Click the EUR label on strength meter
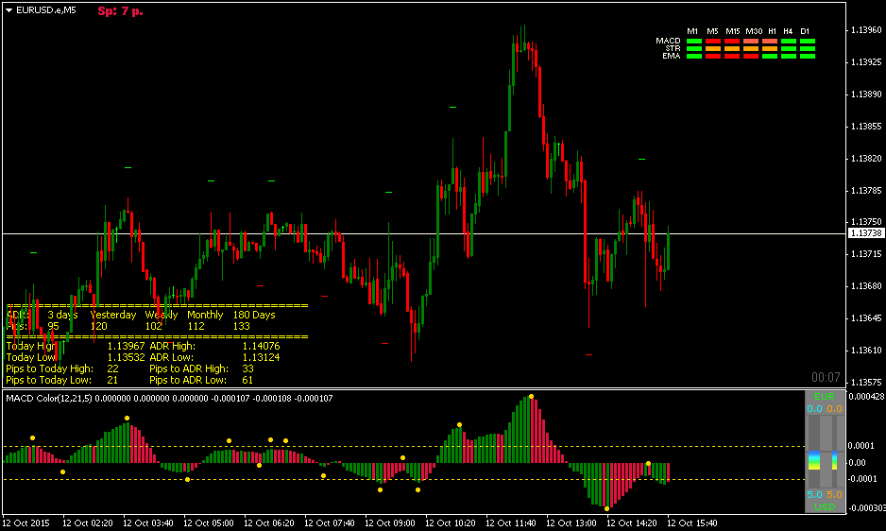The image size is (886, 531). 825,397
